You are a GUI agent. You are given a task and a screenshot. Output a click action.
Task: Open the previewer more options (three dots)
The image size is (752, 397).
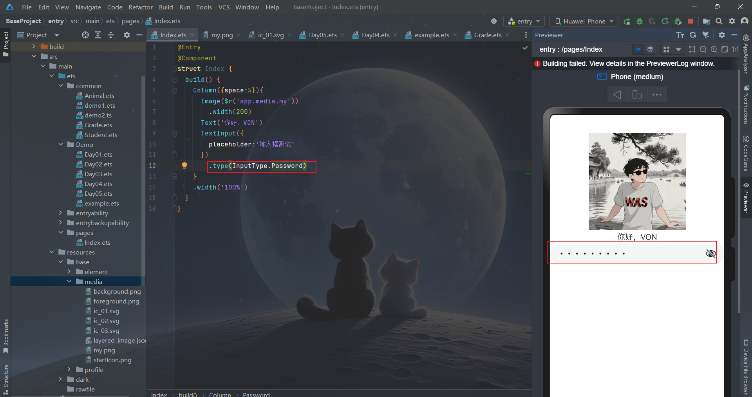point(657,95)
